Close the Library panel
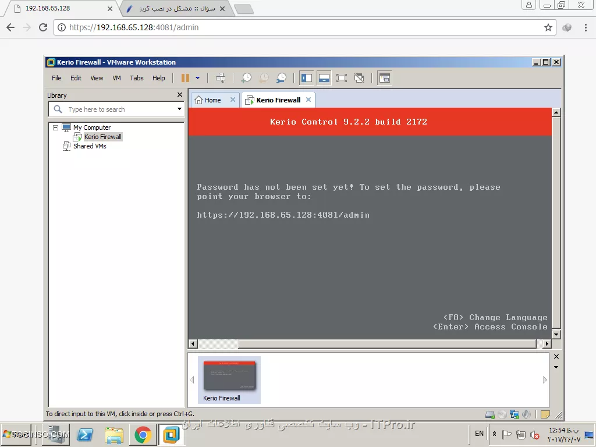Viewport: 596px width, 447px height. (x=180, y=95)
